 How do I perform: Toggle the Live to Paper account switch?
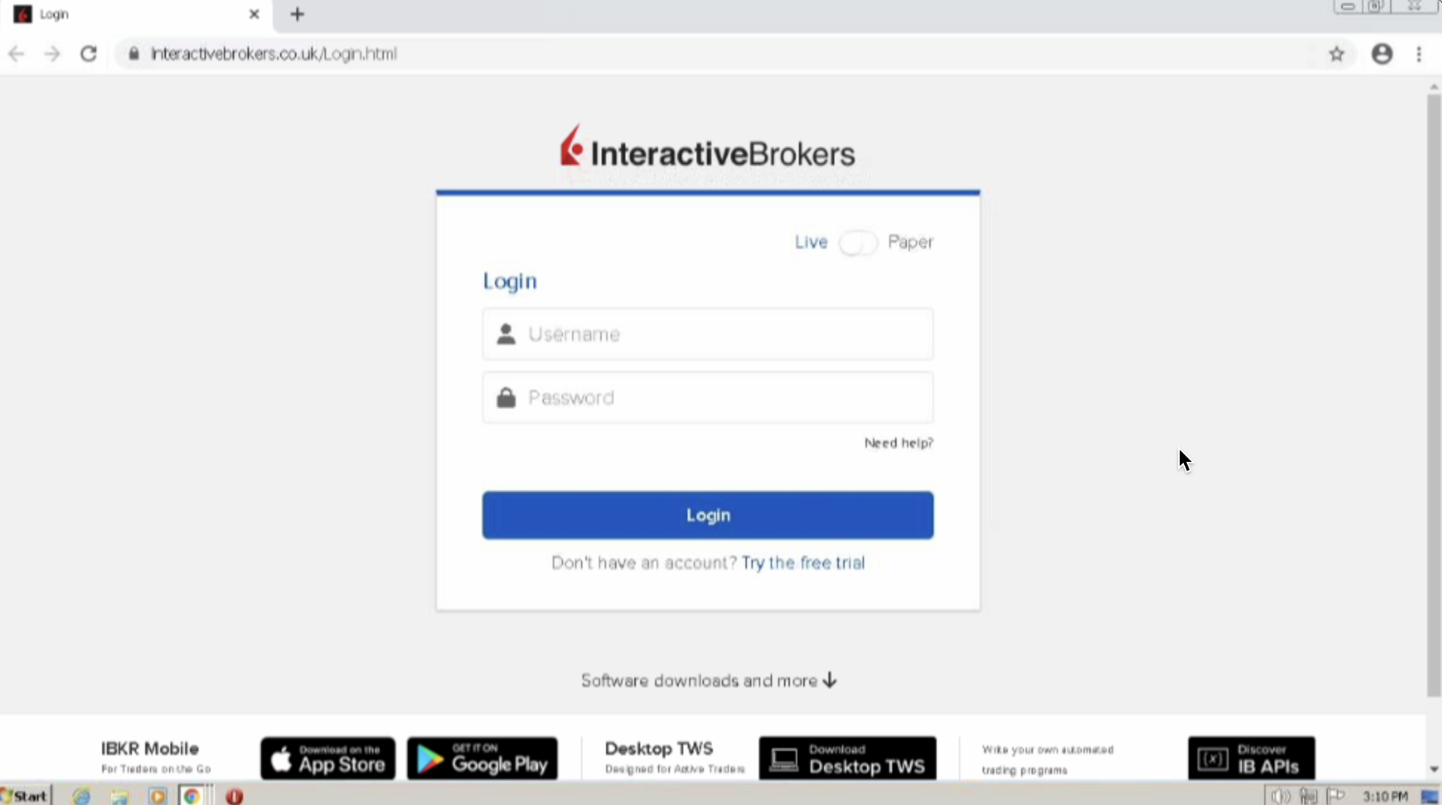pyautogui.click(x=857, y=242)
